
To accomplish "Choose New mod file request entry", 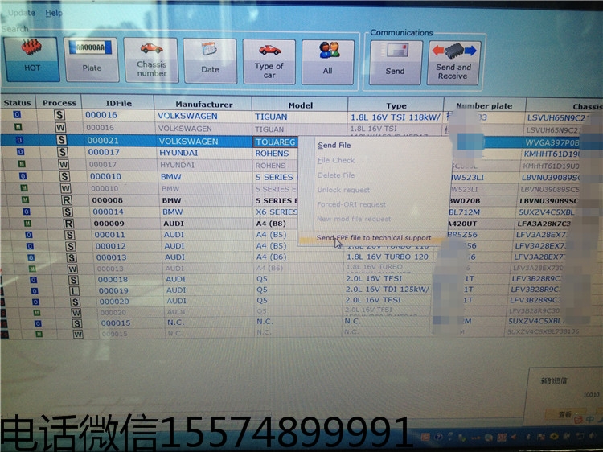I will click(354, 219).
